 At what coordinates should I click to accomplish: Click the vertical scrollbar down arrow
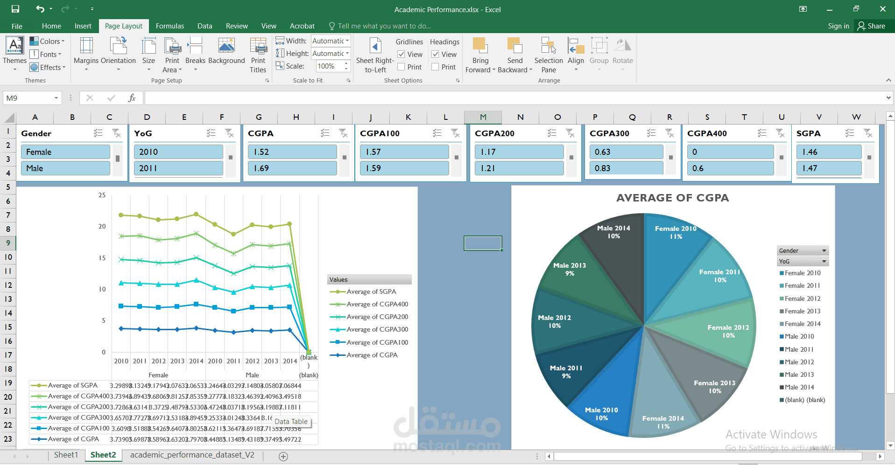coord(890,445)
